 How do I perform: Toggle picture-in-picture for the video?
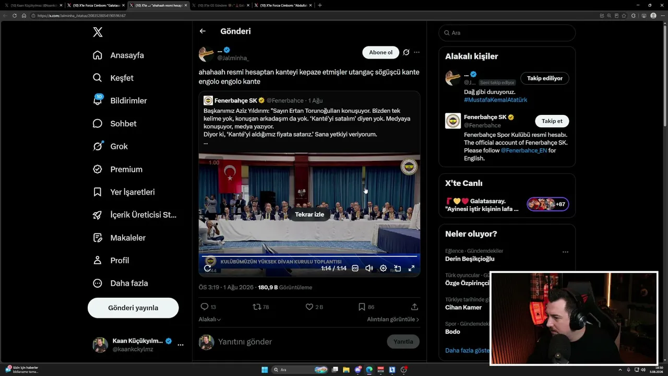397,268
